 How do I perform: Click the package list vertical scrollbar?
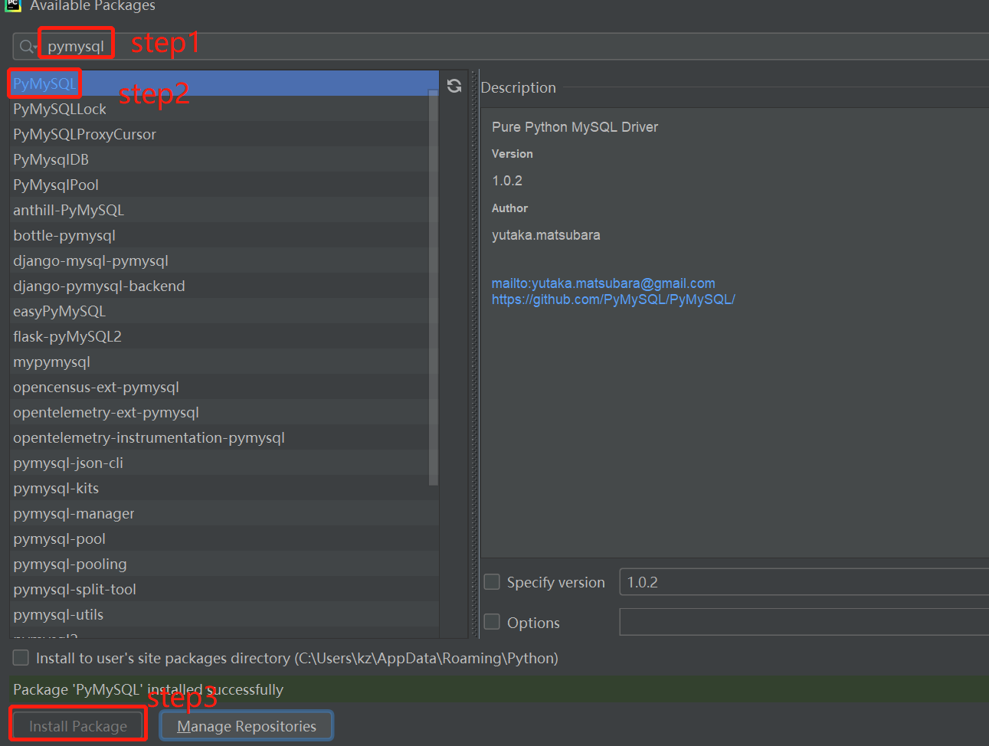click(434, 287)
